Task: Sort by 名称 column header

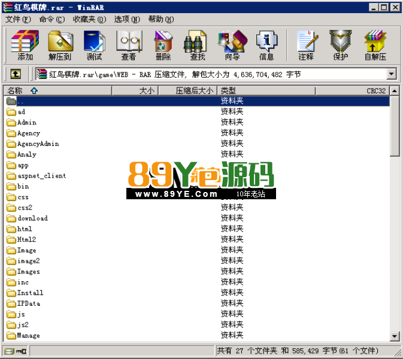Action: click(x=57, y=91)
